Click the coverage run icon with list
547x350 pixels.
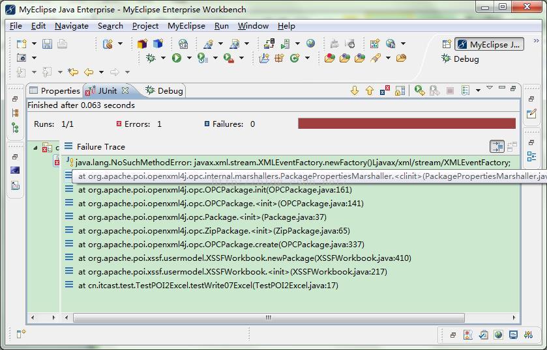point(203,58)
